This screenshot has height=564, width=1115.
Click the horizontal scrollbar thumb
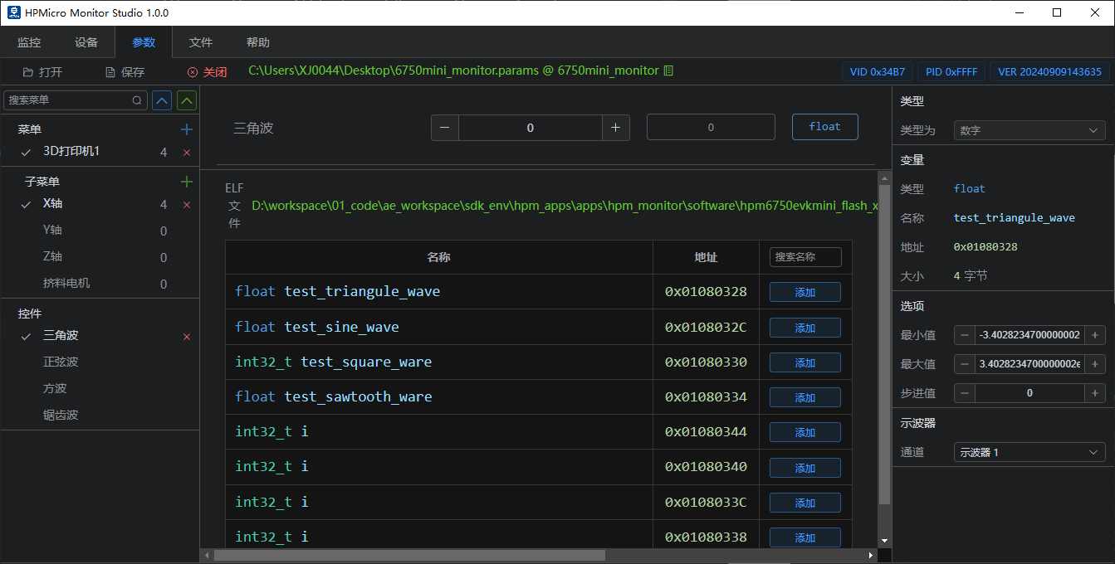point(409,555)
